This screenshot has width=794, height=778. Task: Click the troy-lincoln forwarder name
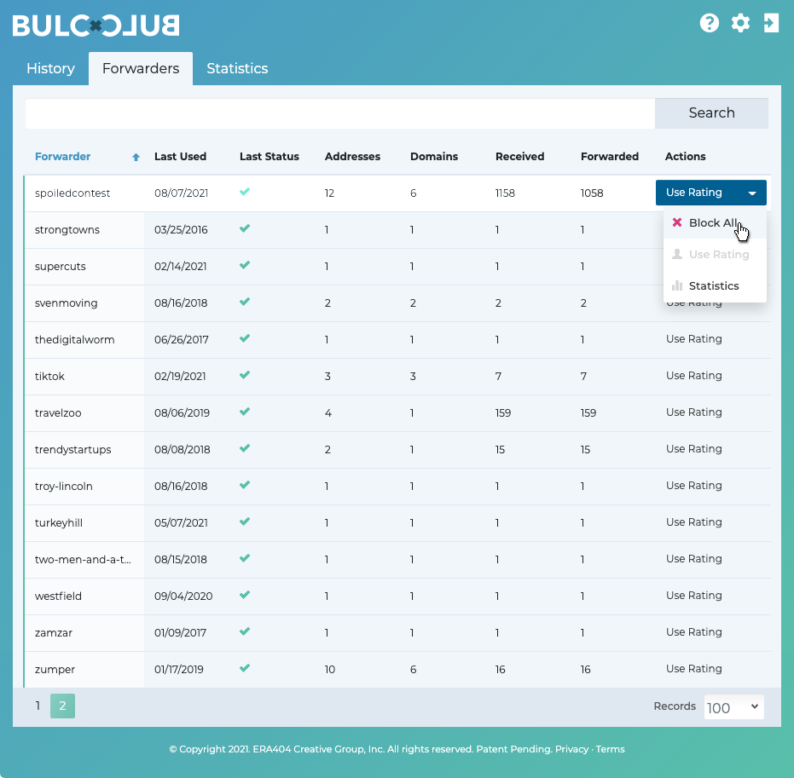64,486
